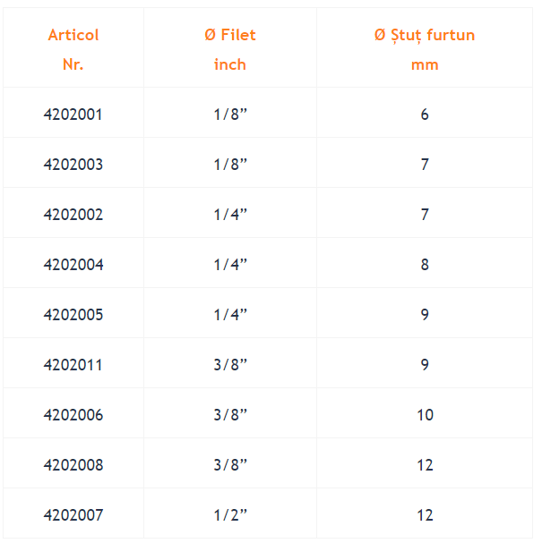Click the 1/2” thread size cell
Screen dimensions: 542x543
pos(230,515)
